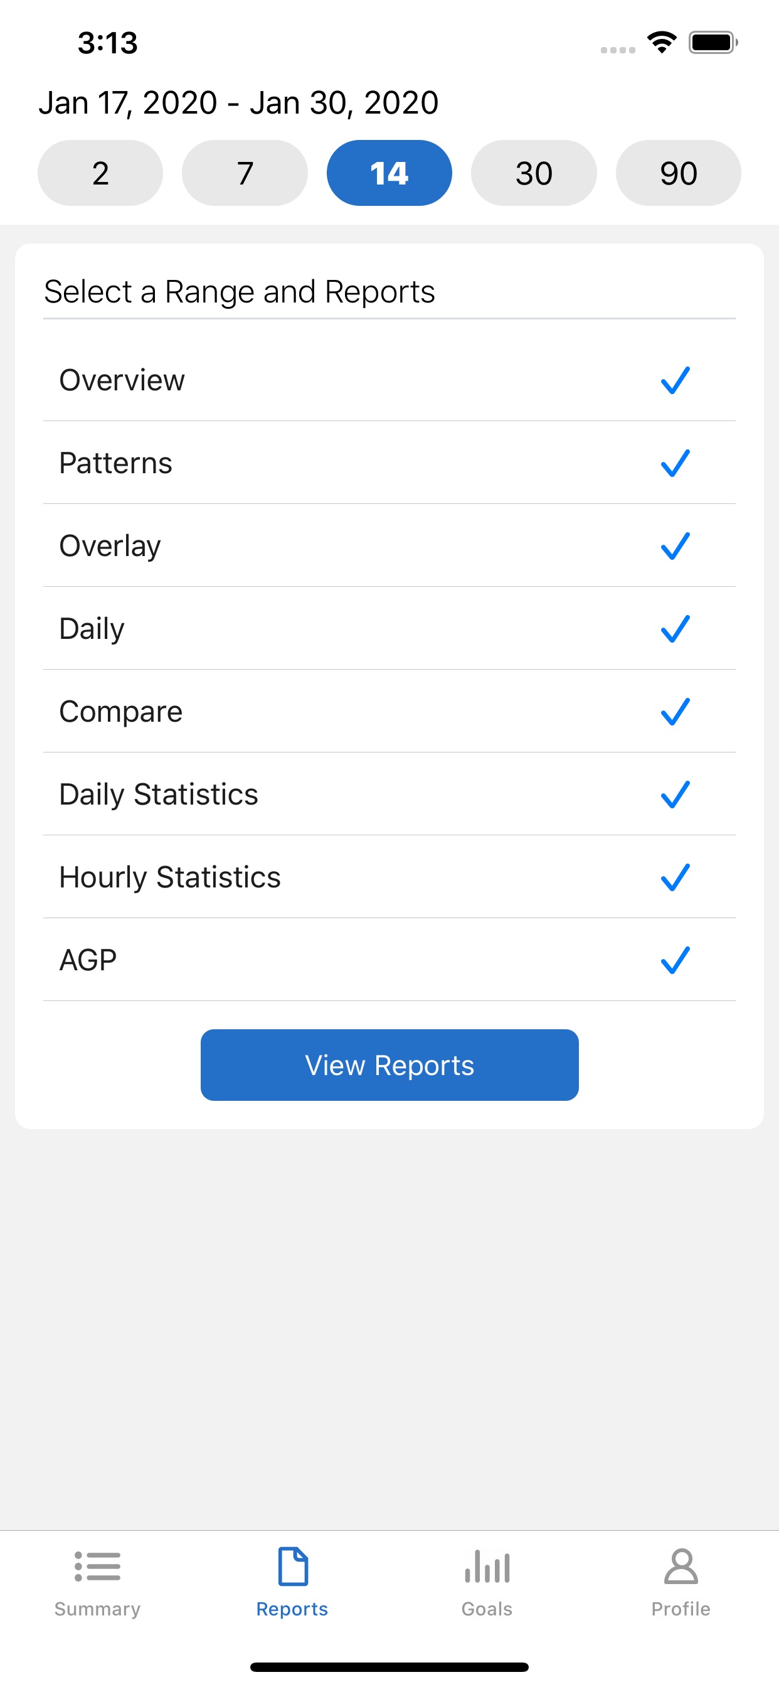
Task: Select the 2 day range
Action: coord(100,173)
